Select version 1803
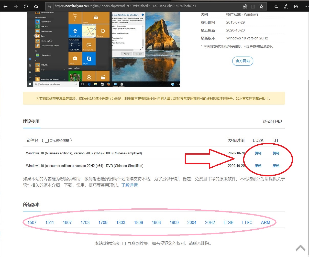The width and height of the screenshot is (309, 257). pos(121,222)
